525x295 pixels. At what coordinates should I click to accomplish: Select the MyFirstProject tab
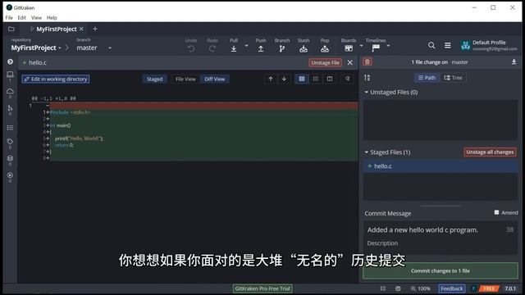tap(57, 29)
